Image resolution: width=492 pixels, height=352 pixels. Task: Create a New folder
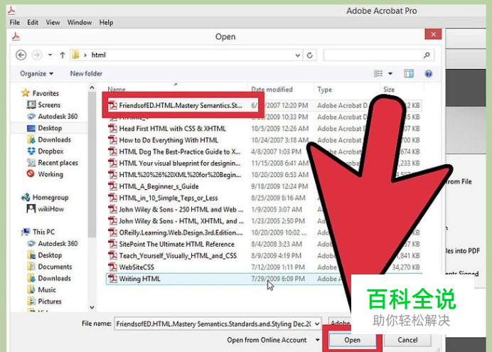click(86, 74)
